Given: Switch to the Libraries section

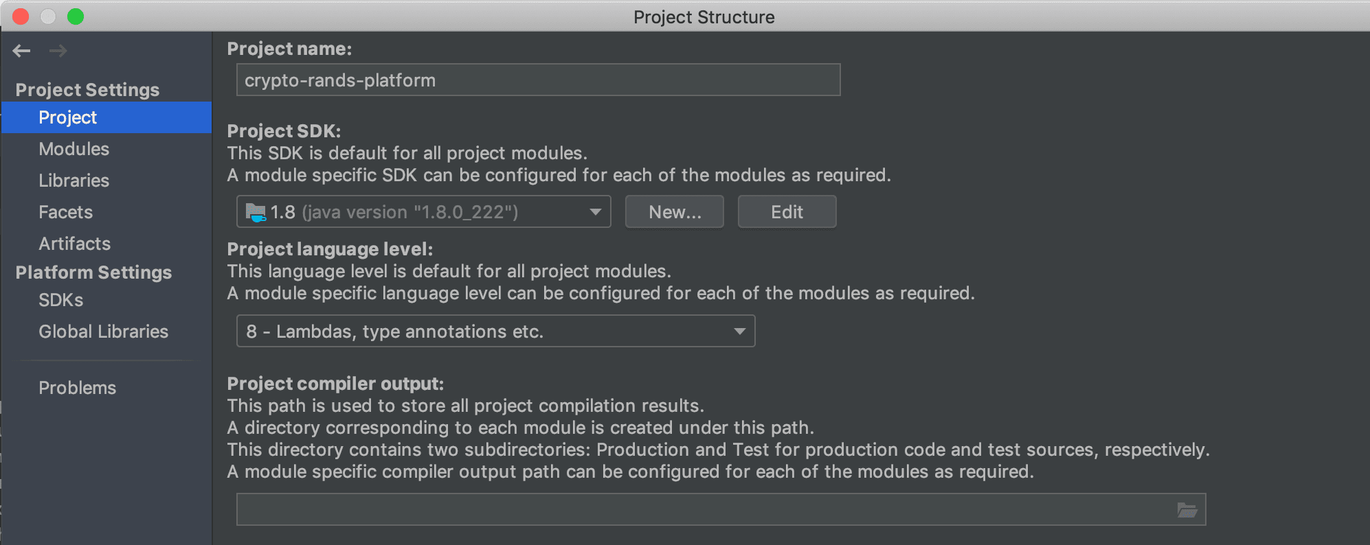Looking at the screenshot, I should click(x=74, y=181).
